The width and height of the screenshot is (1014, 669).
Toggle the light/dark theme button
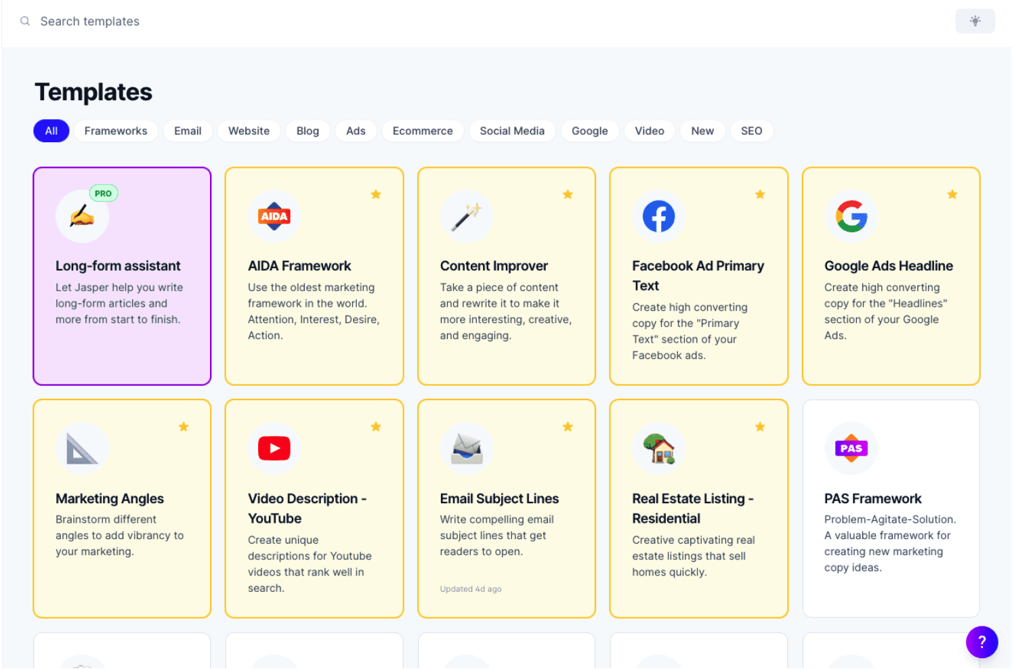975,21
